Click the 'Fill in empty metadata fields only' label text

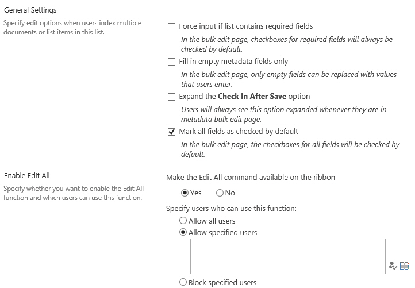click(x=233, y=62)
